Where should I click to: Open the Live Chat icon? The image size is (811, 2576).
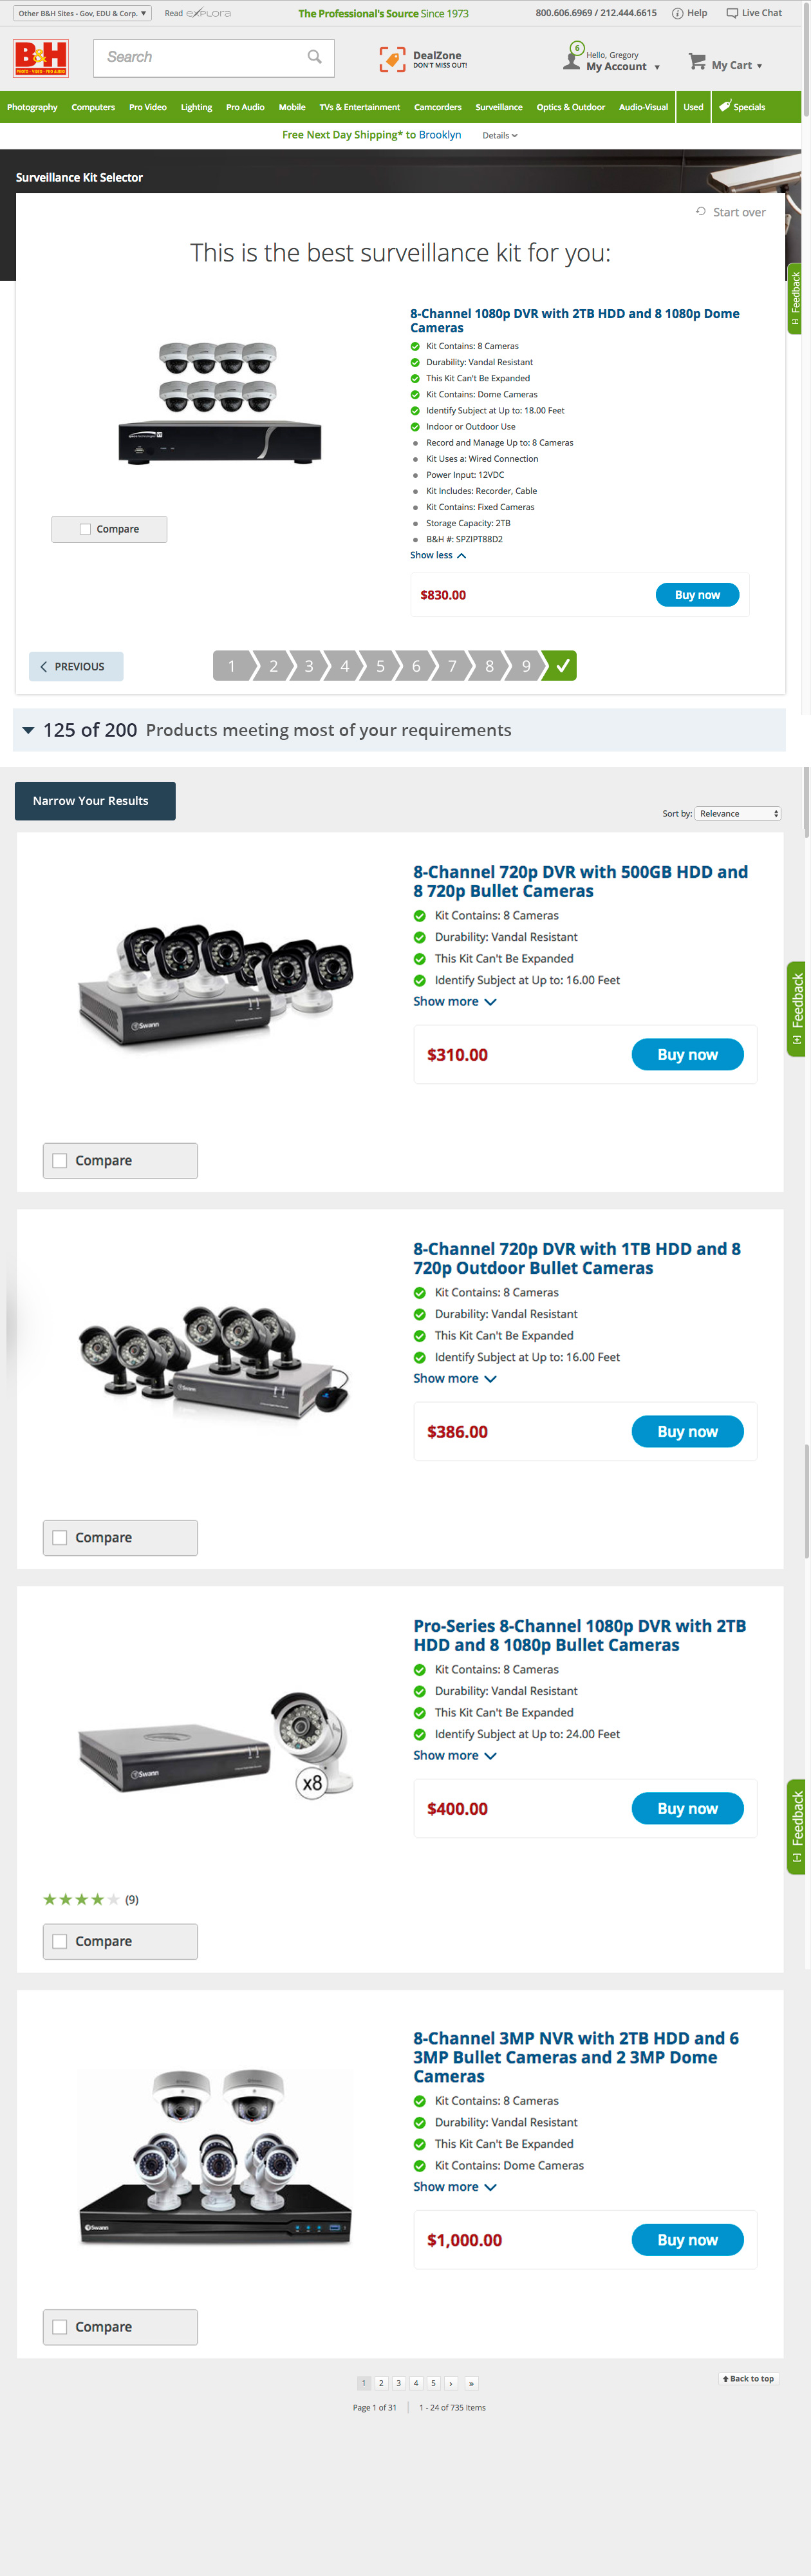732,13
